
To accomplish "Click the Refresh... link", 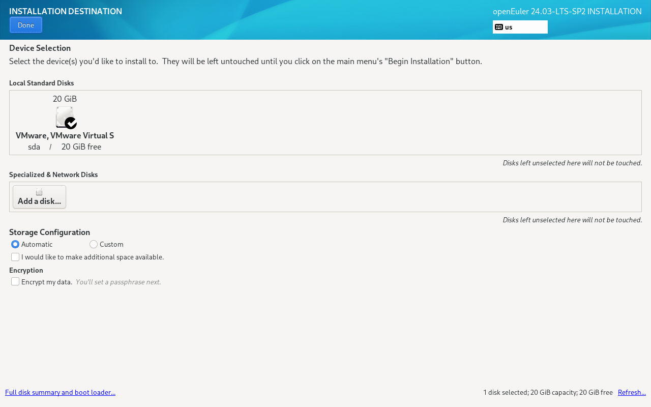I will tap(632, 392).
